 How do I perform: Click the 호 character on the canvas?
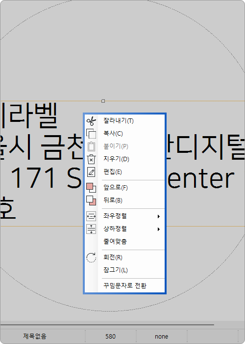tap(8, 209)
